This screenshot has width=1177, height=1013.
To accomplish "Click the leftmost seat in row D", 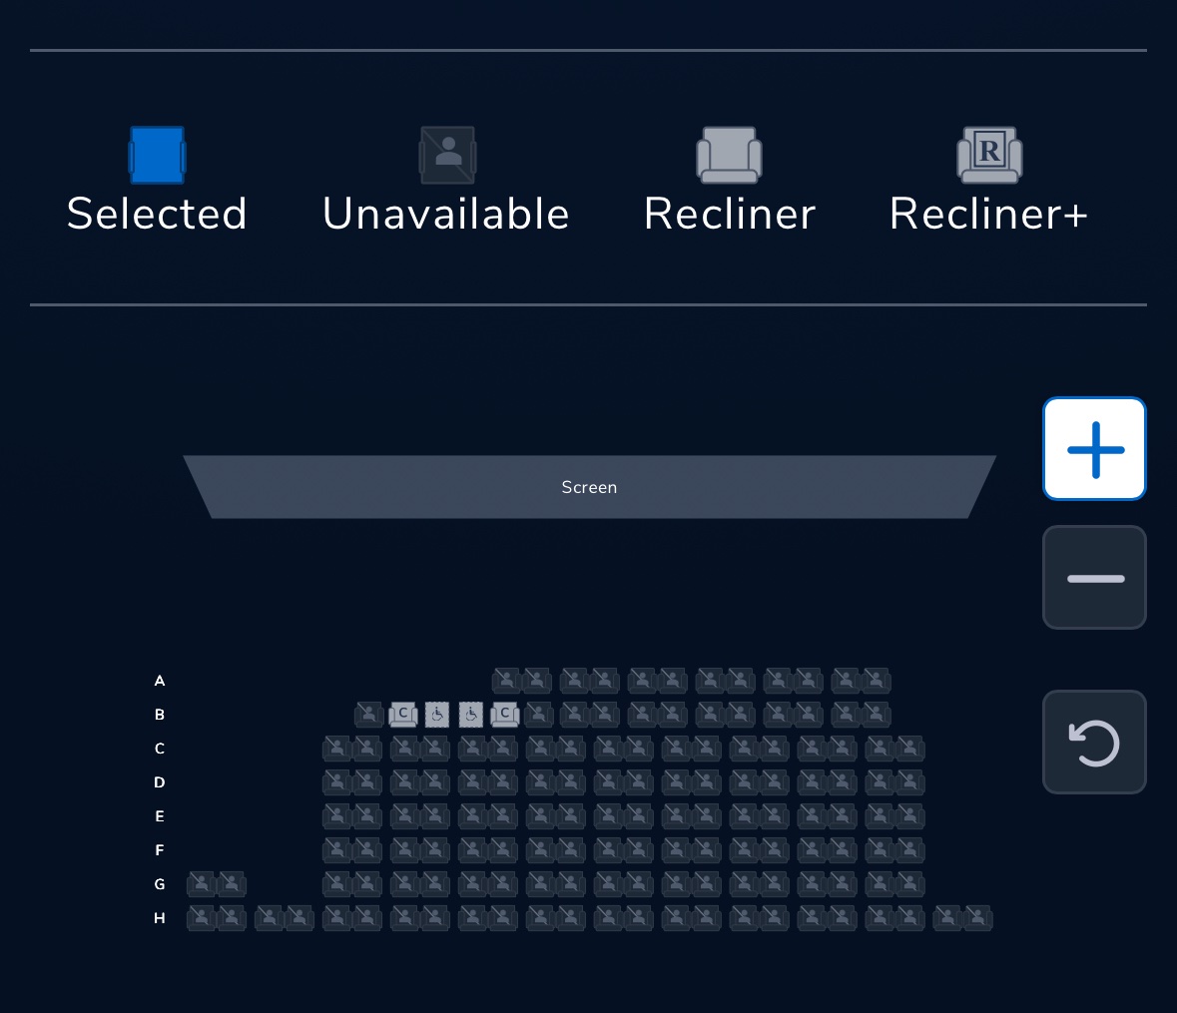I will click(337, 781).
